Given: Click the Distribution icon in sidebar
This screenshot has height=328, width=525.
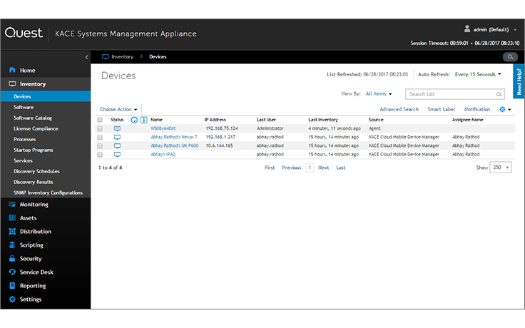Looking at the screenshot, I should (x=12, y=231).
